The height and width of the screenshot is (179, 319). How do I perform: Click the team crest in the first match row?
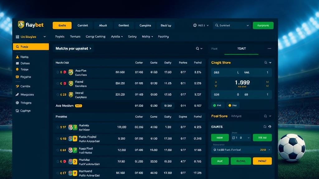click(71, 72)
